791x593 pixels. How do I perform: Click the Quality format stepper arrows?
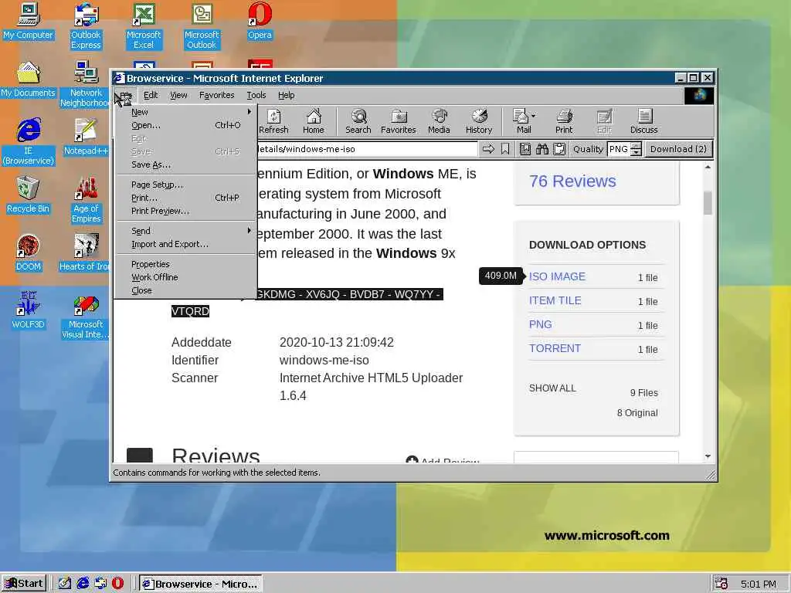pyautogui.click(x=637, y=149)
